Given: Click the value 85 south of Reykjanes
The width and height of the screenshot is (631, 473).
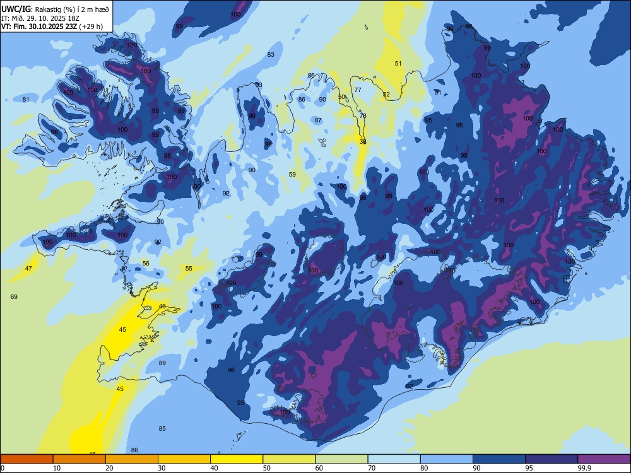Looking at the screenshot, I should (x=162, y=429).
